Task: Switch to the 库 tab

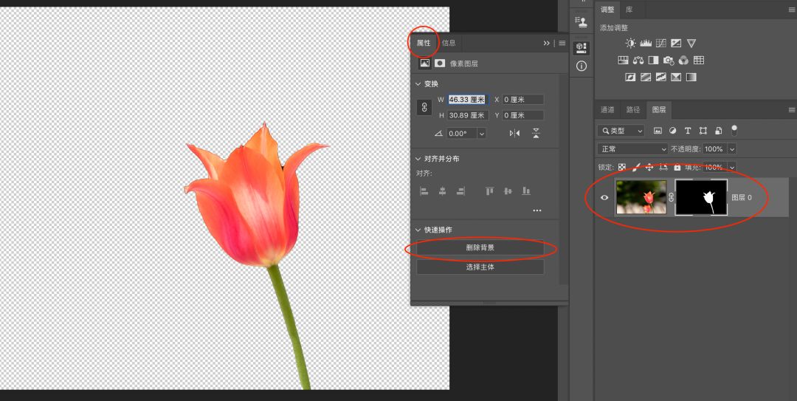Action: (x=629, y=10)
